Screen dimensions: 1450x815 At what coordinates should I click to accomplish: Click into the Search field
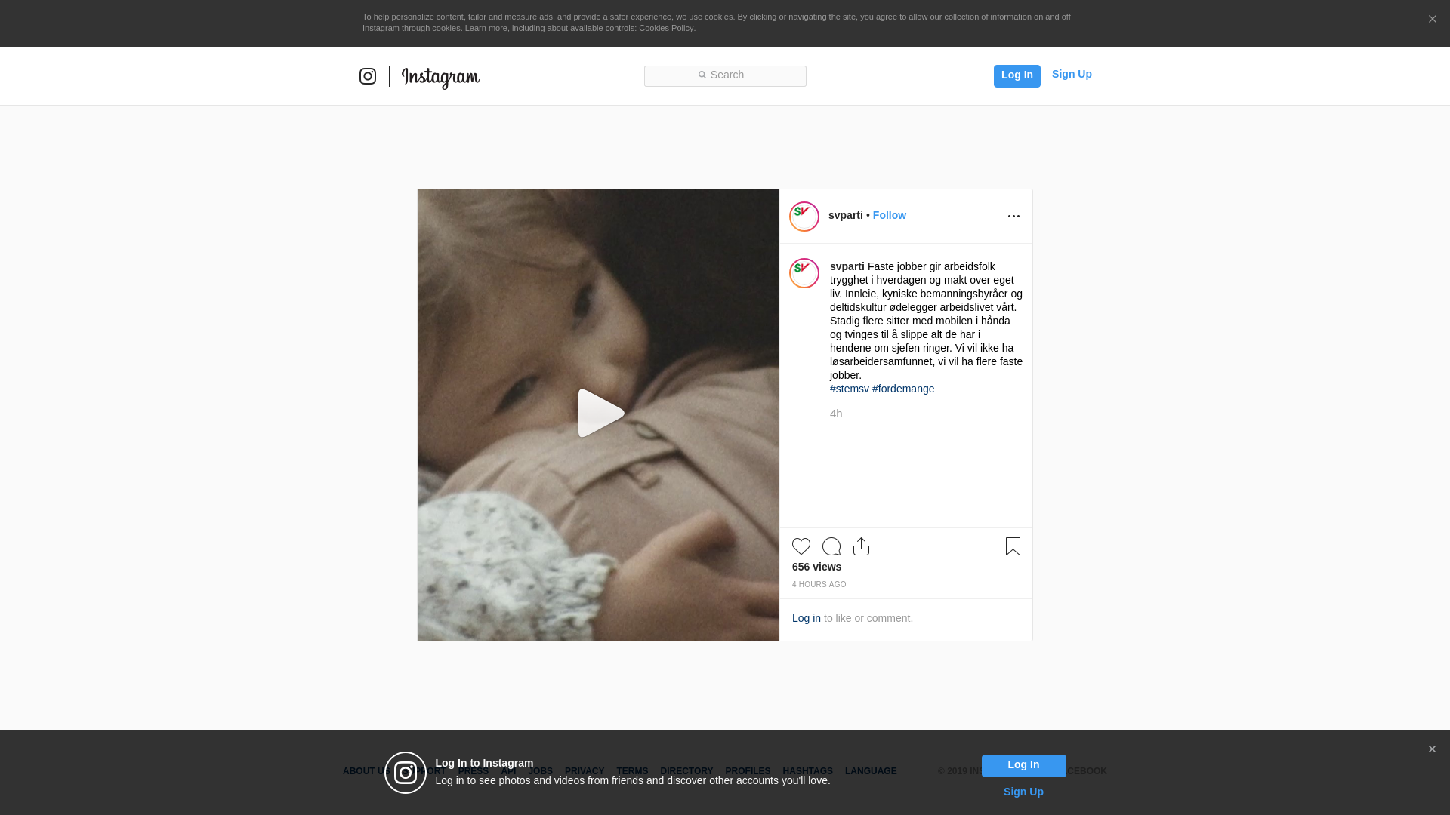coord(725,75)
